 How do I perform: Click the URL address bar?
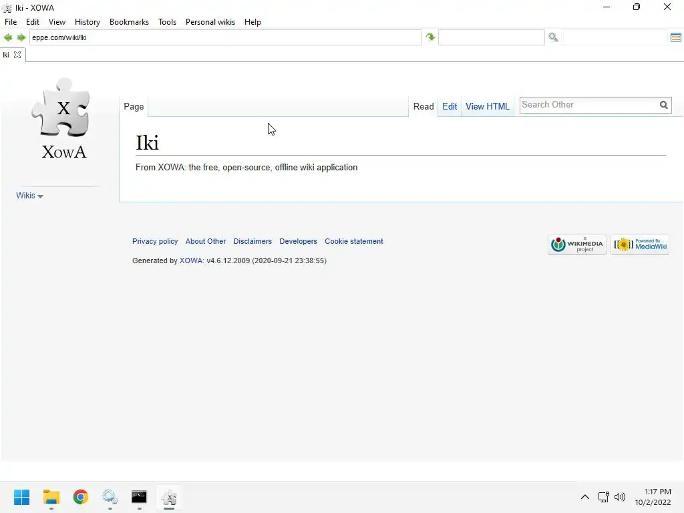(x=226, y=37)
